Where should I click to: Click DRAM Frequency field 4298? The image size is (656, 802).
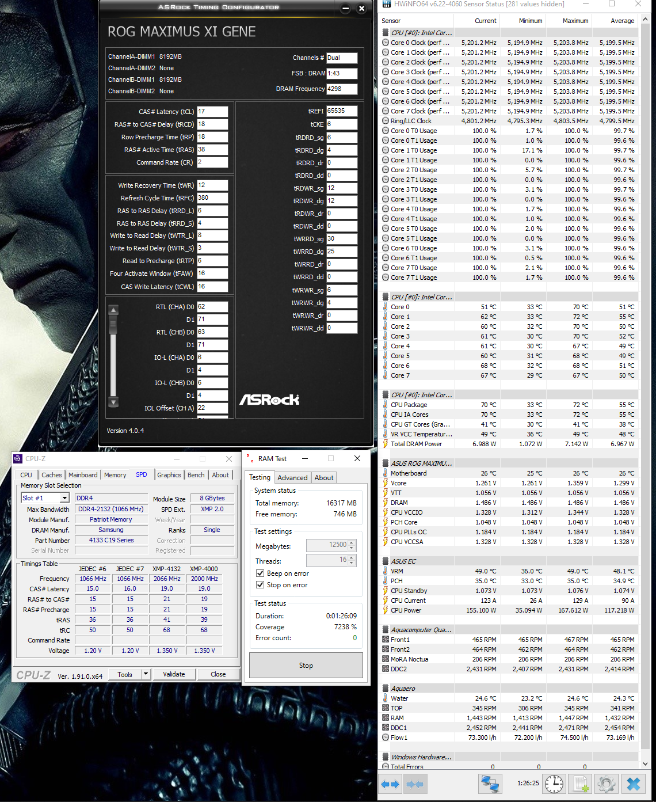click(342, 89)
